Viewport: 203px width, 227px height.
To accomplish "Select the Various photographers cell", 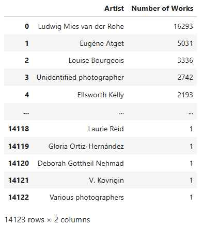I will click(x=87, y=197).
